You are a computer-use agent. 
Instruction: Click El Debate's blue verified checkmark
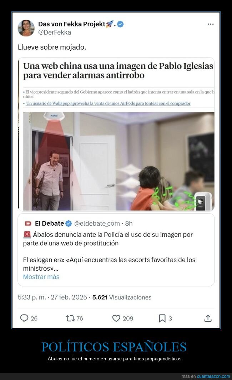point(69,224)
